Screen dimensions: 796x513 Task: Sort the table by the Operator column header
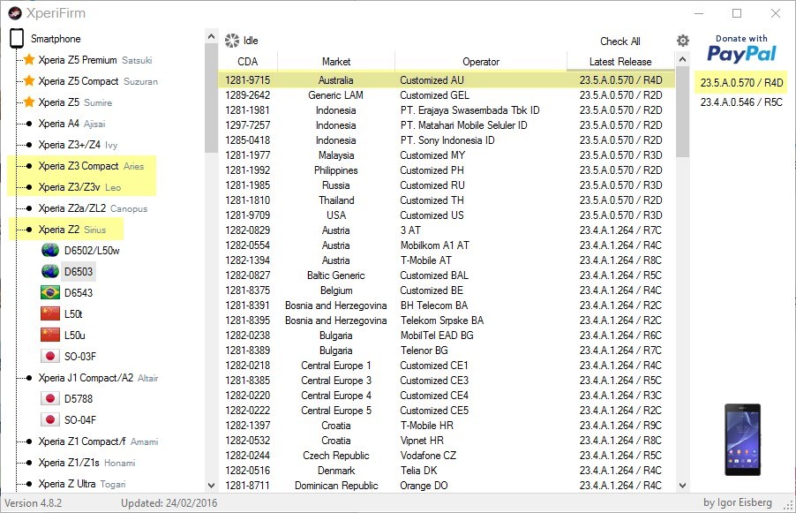(481, 62)
